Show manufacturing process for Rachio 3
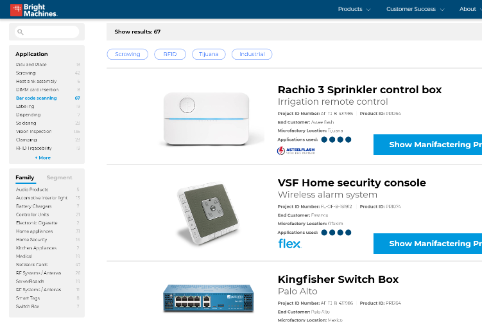The height and width of the screenshot is (322, 482). point(427,145)
